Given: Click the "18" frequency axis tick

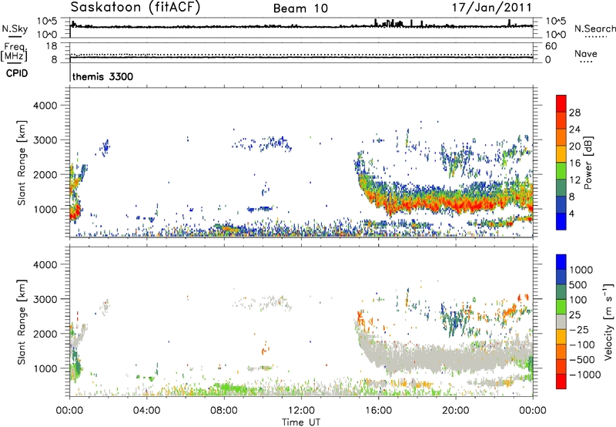Looking at the screenshot, I should pos(52,46).
